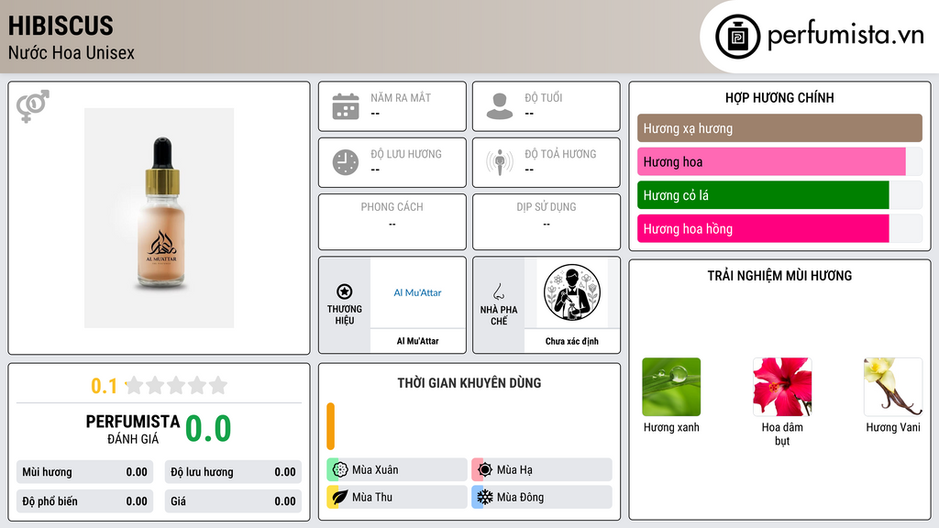
Task: Select the Hương xạ hương accord bar
Action: point(779,128)
